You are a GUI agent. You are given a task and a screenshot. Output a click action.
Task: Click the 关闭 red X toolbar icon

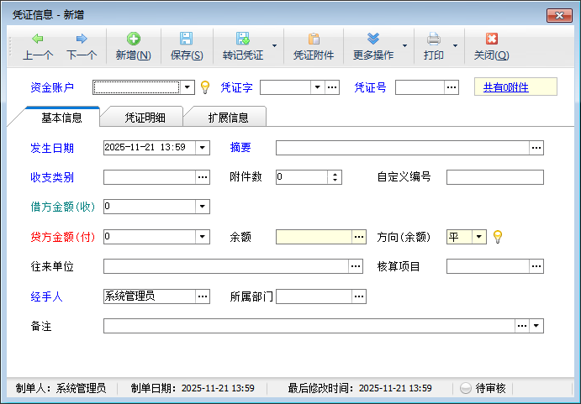491,39
